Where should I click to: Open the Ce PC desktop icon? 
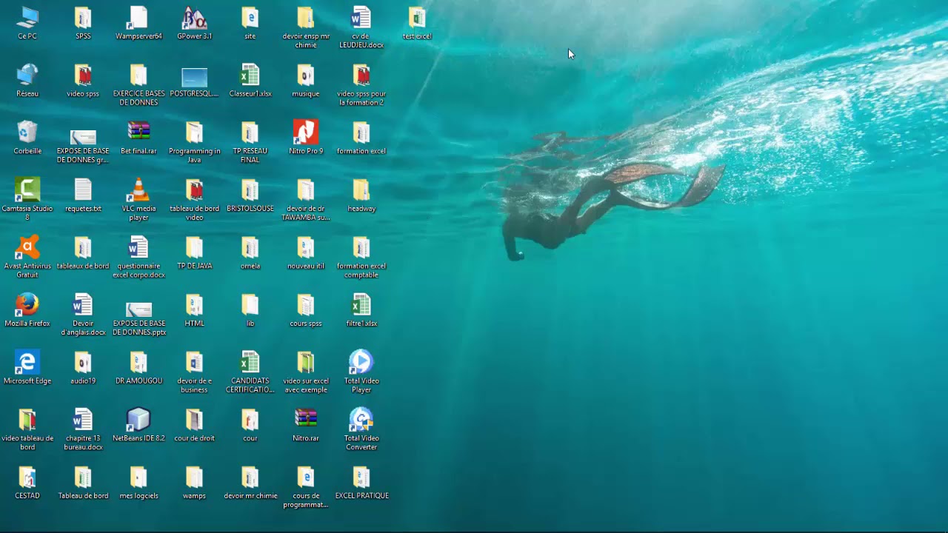[x=27, y=23]
